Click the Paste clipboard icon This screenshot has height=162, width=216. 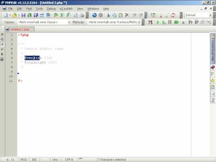point(121,15)
